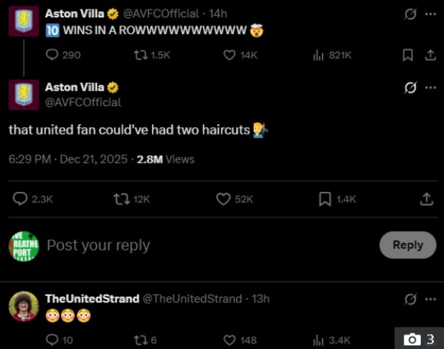
Task: View analytics of 10 wins tweet
Action: 318,55
